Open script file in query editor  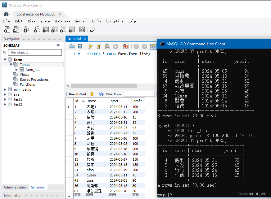[x=72, y=46]
